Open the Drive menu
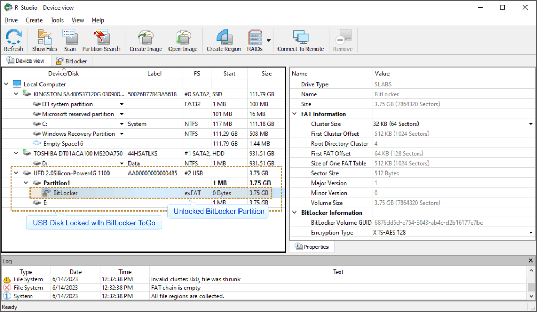This screenshot has height=312, width=537. [x=11, y=20]
